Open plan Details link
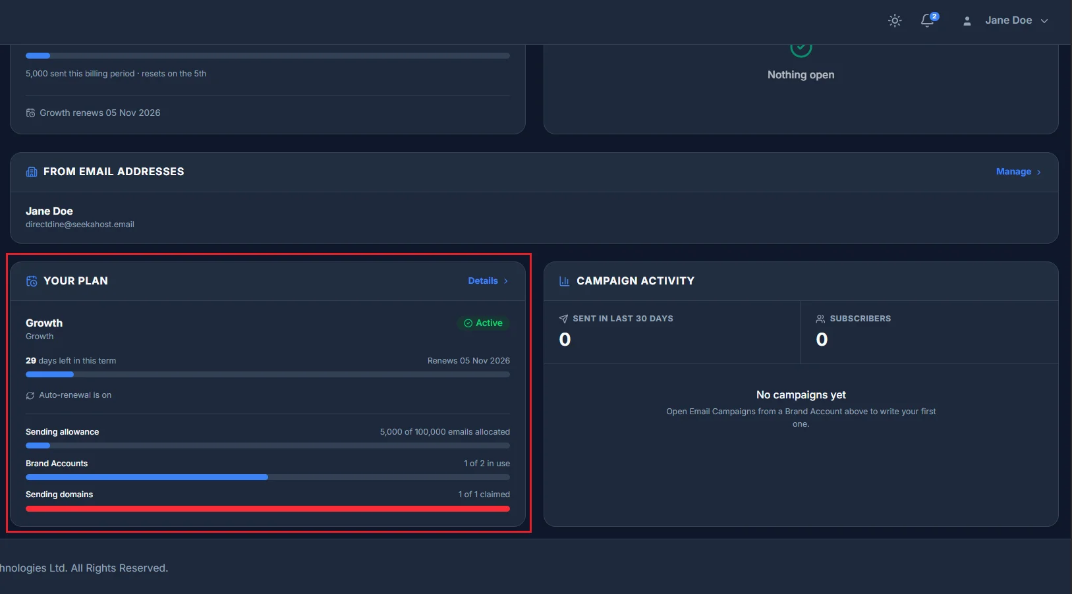 click(x=483, y=281)
